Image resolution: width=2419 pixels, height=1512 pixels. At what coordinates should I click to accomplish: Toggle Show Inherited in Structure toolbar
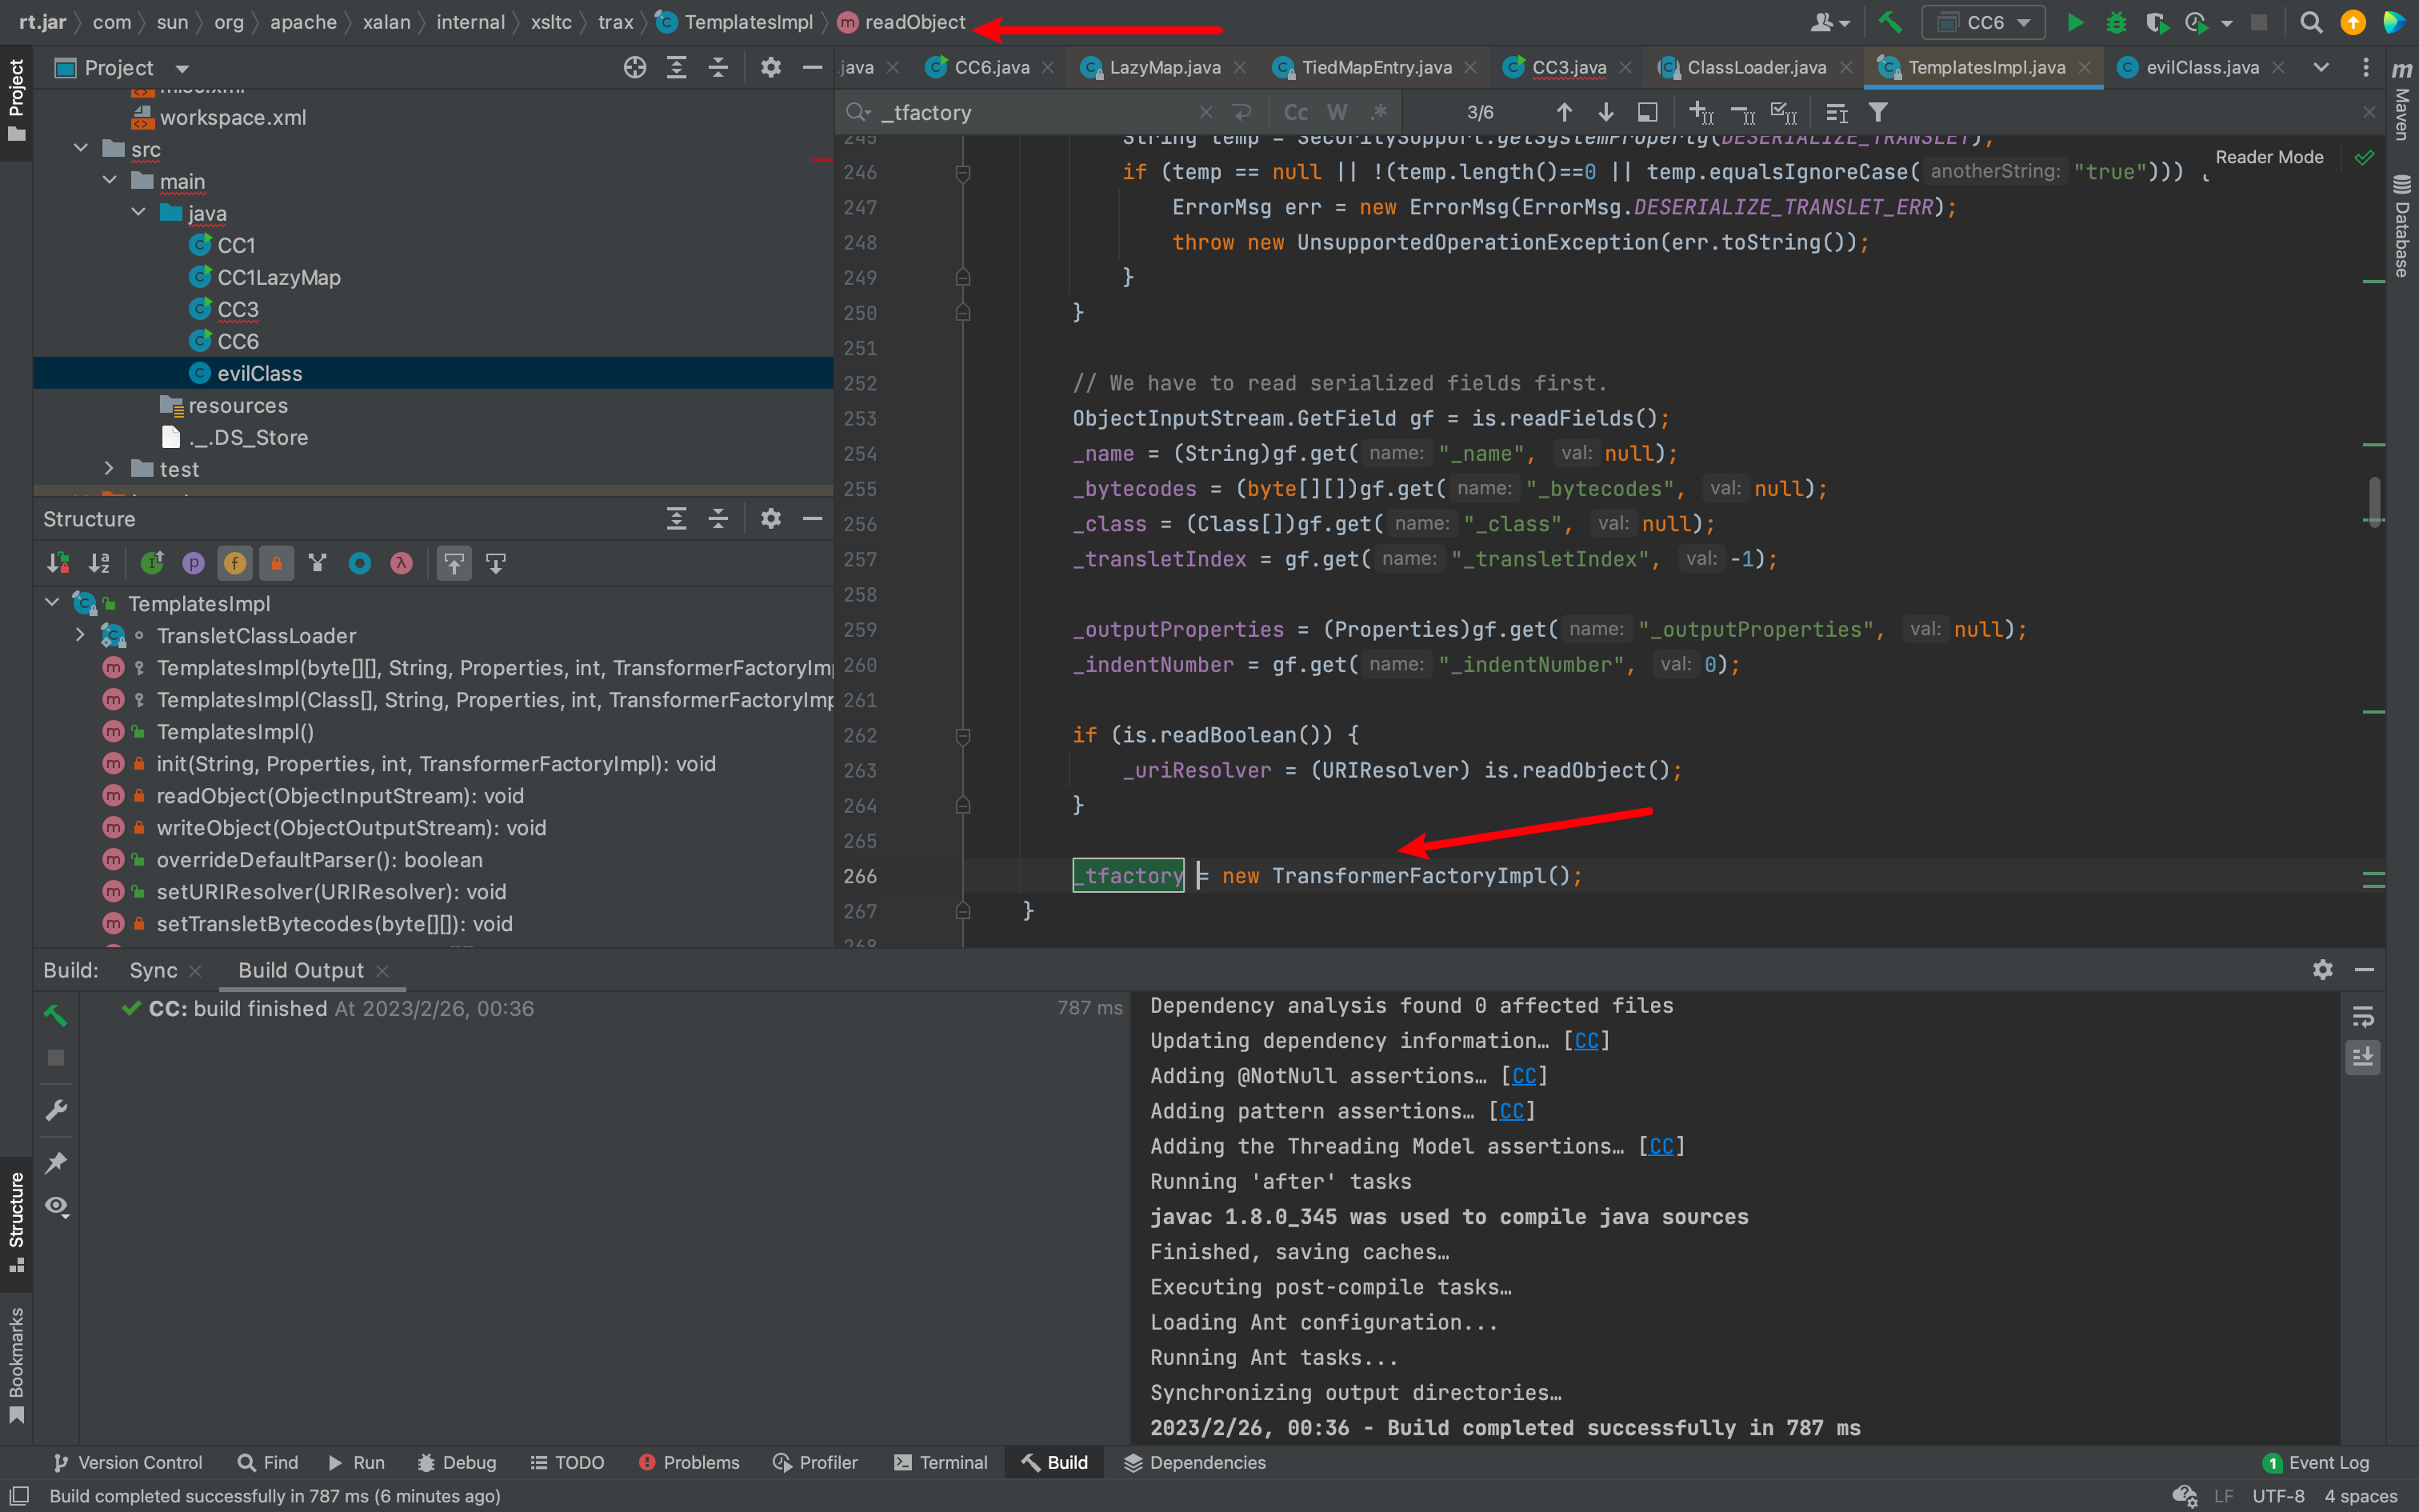click(x=318, y=563)
